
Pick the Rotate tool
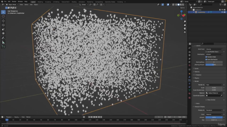point(3,25)
